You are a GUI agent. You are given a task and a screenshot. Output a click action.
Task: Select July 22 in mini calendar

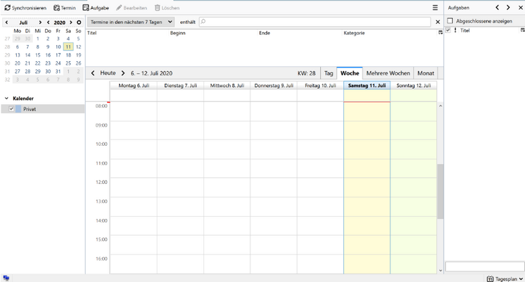(38, 63)
